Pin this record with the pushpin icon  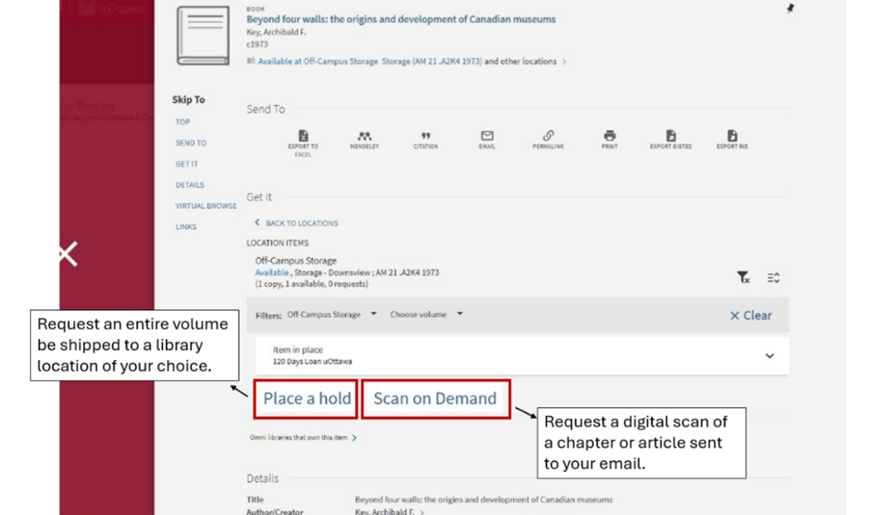[x=791, y=8]
